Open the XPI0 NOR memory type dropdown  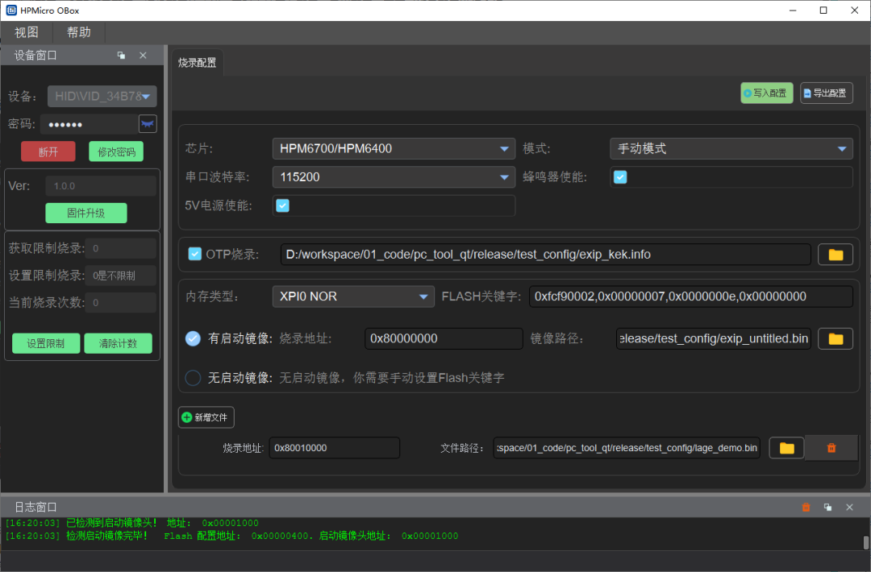tap(352, 296)
